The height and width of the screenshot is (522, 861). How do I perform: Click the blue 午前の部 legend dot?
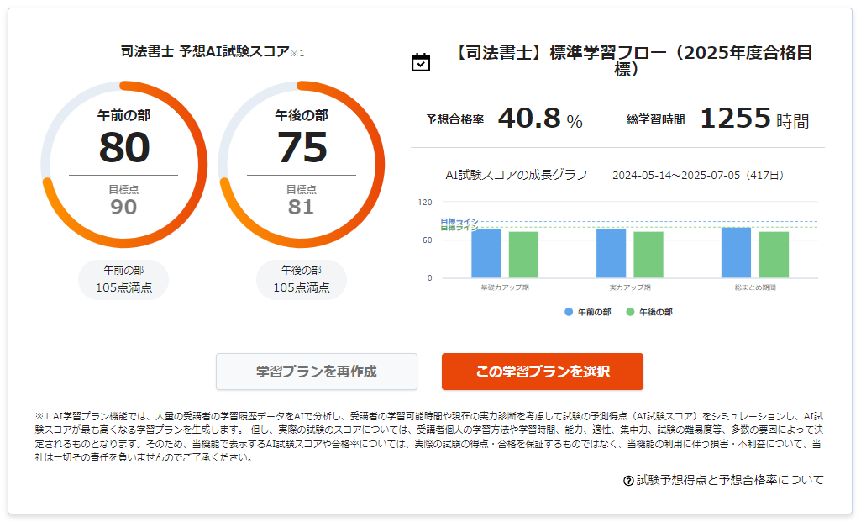(x=569, y=312)
